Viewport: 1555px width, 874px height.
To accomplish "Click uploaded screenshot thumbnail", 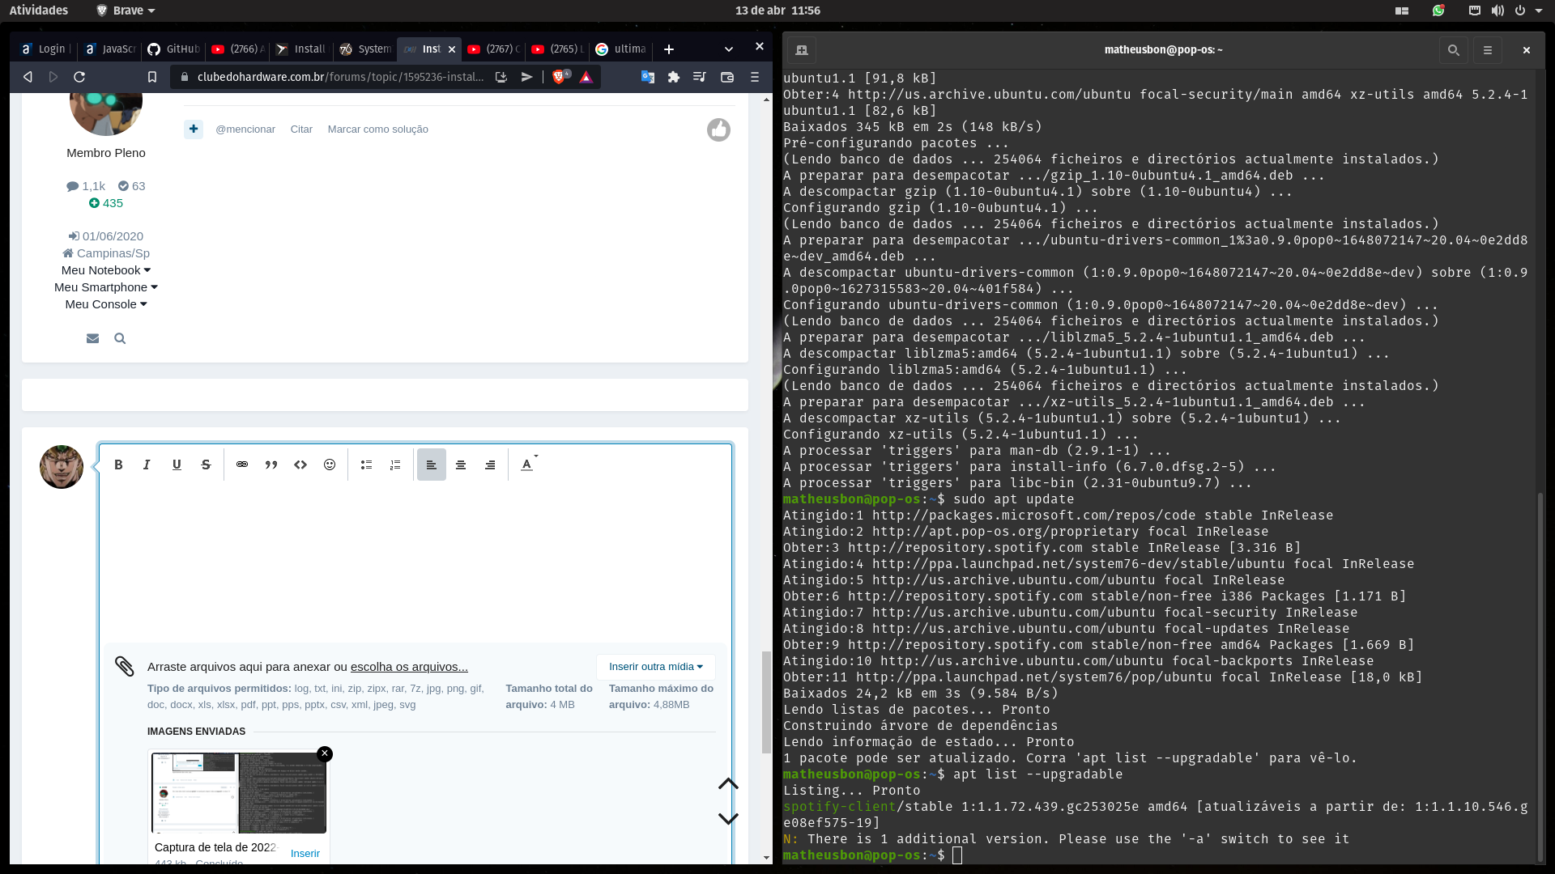I will [x=239, y=793].
